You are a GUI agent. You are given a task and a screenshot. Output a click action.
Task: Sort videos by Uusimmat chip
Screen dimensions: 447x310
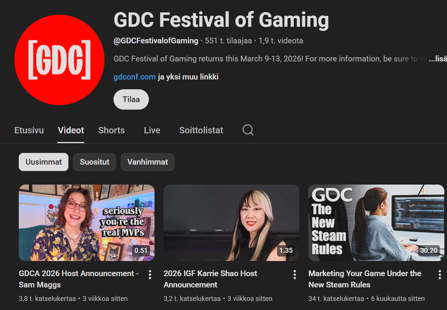pos(44,162)
